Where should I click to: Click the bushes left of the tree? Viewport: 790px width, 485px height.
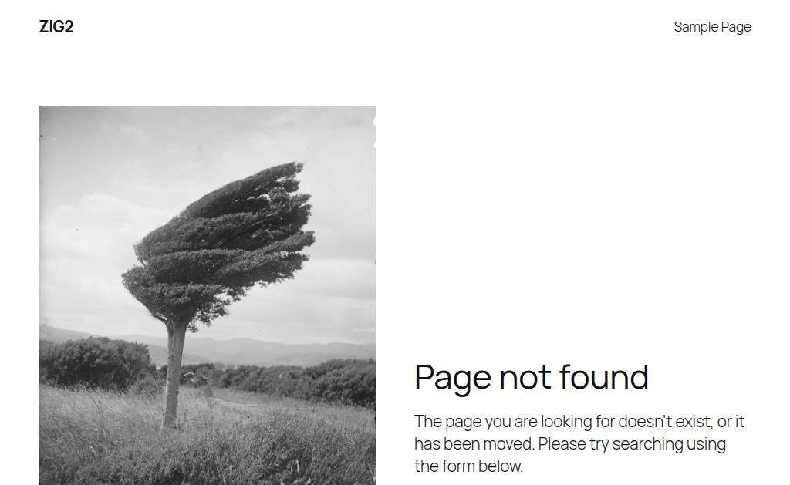click(x=95, y=362)
